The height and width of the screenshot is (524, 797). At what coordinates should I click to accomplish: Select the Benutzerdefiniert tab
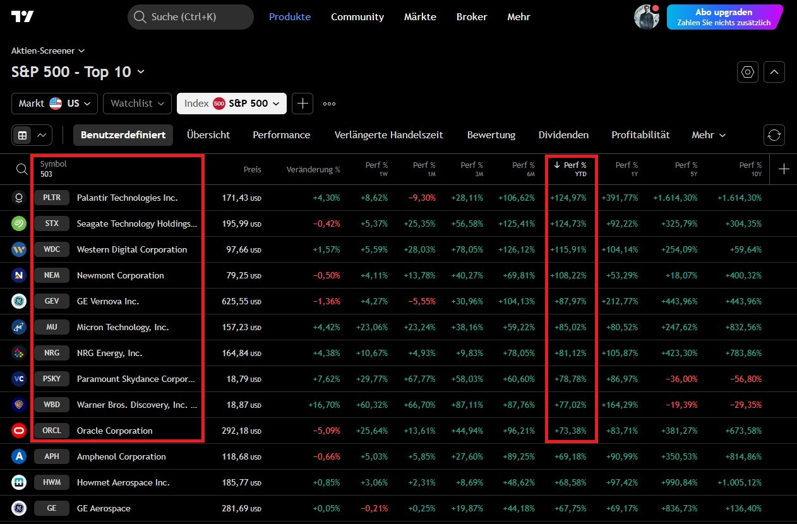(123, 135)
